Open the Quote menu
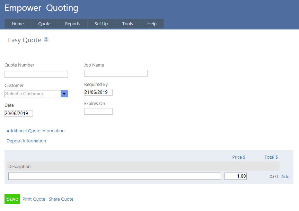 (44, 24)
